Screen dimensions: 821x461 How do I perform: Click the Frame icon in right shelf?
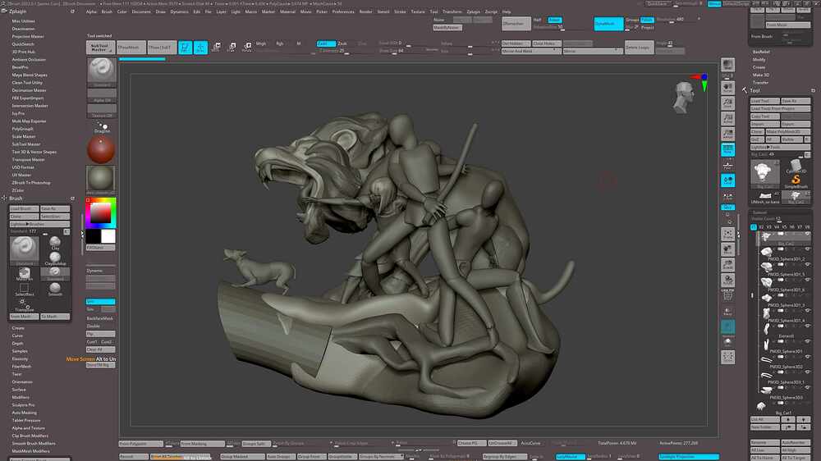pyautogui.click(x=727, y=234)
